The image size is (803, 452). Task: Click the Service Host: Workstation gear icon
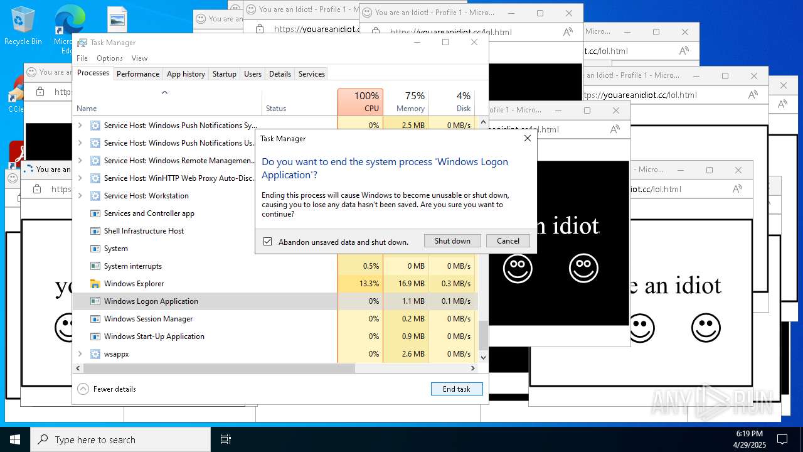point(95,196)
